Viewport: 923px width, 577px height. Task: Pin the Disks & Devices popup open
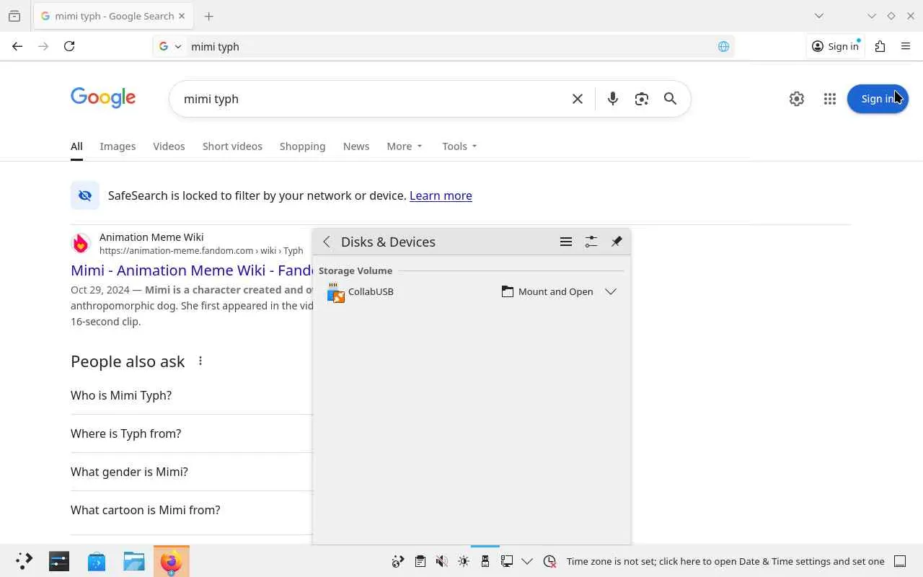pos(617,242)
